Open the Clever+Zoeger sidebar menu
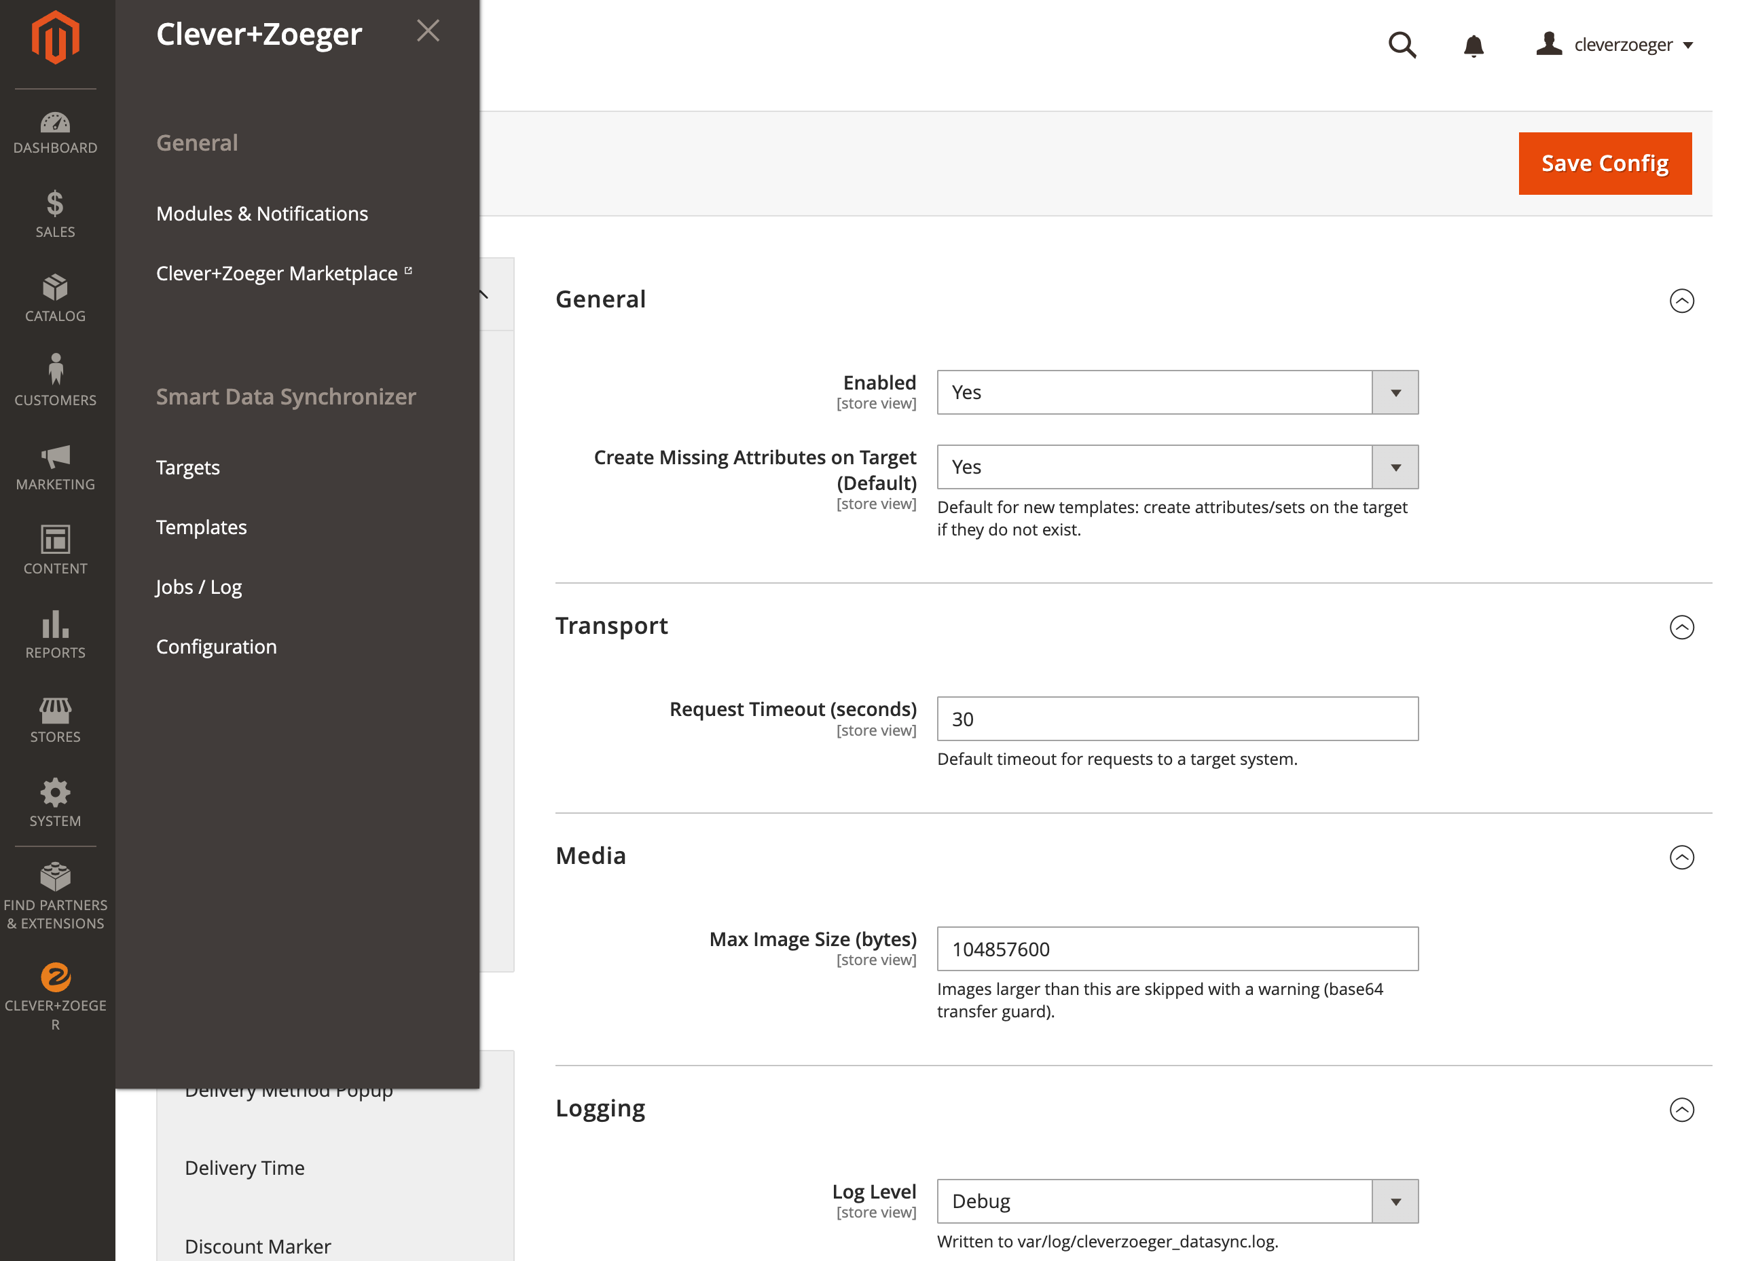Image resolution: width=1737 pixels, height=1261 pixels. pyautogui.click(x=55, y=997)
